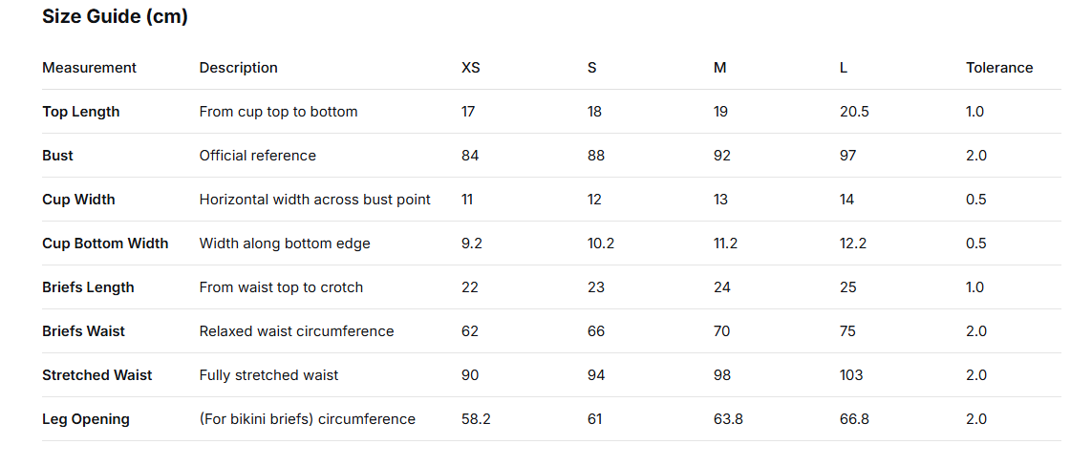Select the XS Leg Opening value 58.2
This screenshot has height=466, width=1092.
[x=476, y=419]
